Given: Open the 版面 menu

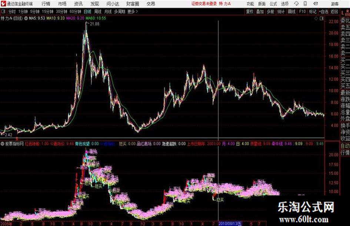Looking at the screenshot, I should coord(261,4).
